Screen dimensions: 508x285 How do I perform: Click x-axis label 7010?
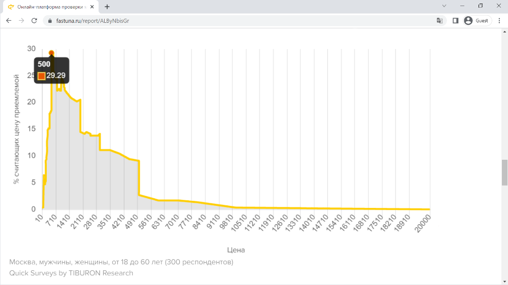pyautogui.click(x=173, y=222)
